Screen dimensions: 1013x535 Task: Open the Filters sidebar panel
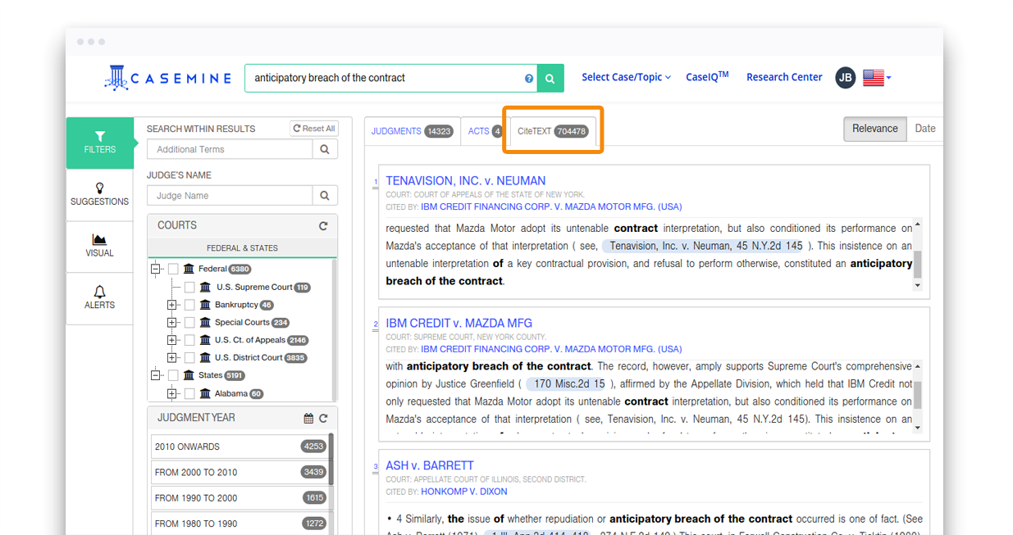coord(100,143)
